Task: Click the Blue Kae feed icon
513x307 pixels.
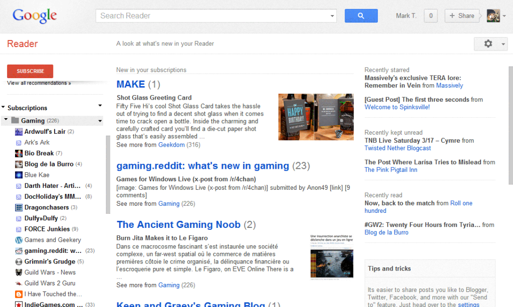Action: click(19, 175)
